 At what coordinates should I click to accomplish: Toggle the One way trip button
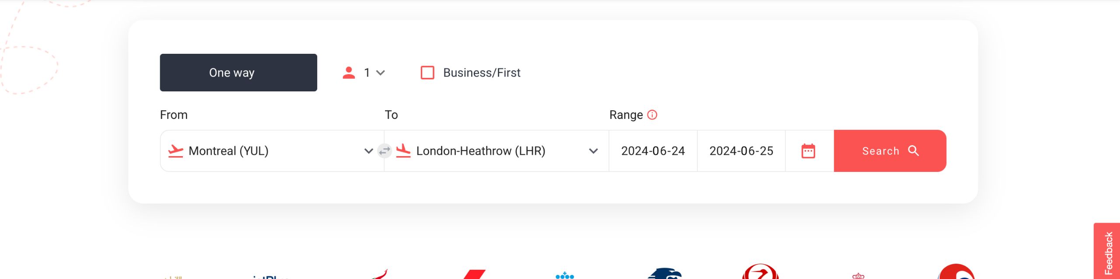tap(238, 73)
